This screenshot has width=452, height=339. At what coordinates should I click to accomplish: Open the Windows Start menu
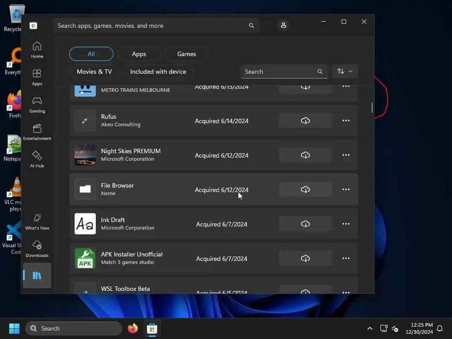(14, 328)
